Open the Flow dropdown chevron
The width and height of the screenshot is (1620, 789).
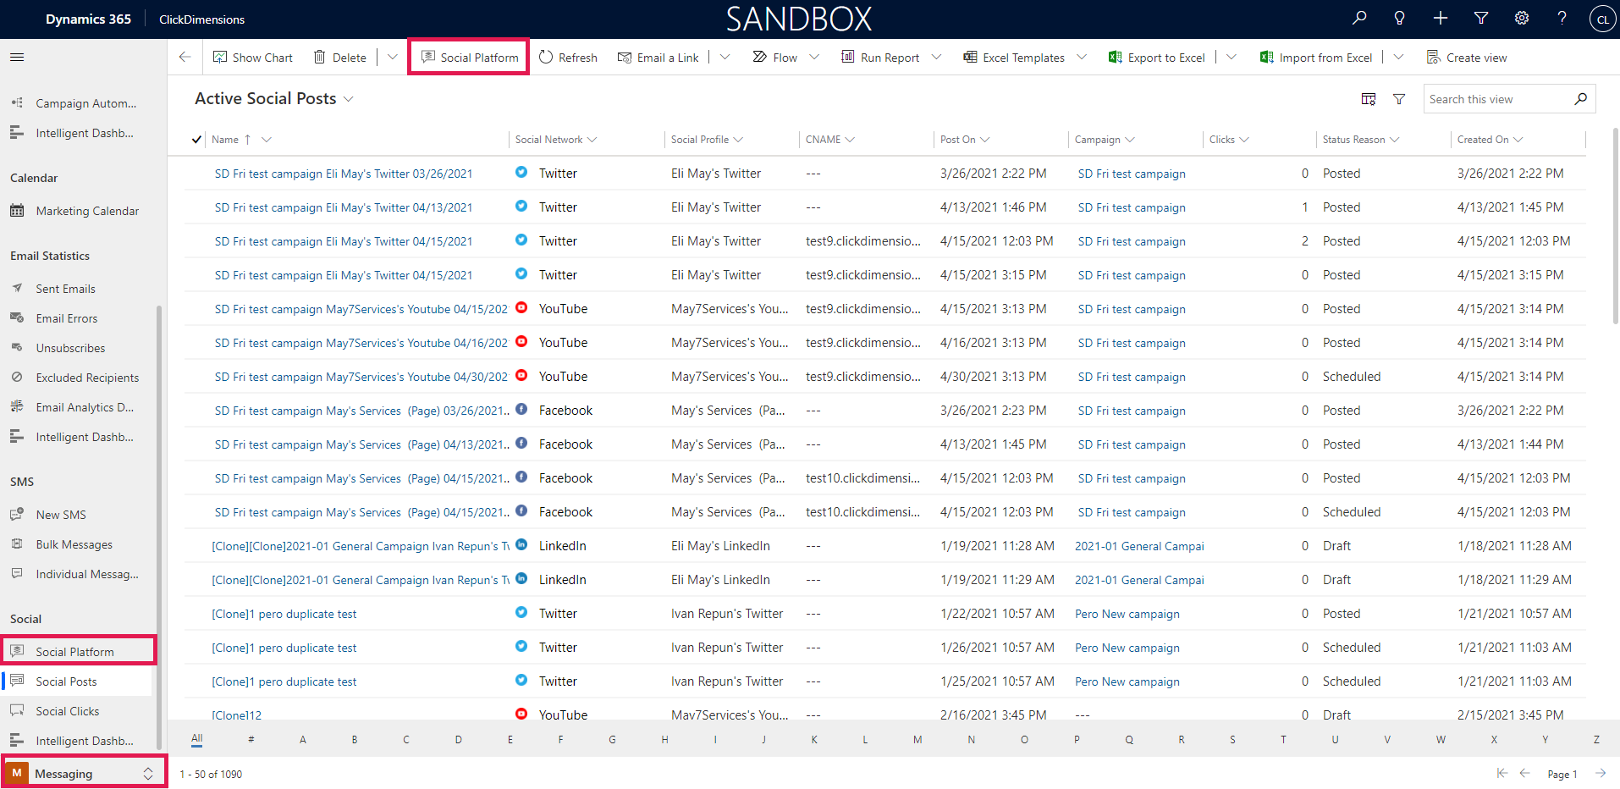tap(814, 57)
